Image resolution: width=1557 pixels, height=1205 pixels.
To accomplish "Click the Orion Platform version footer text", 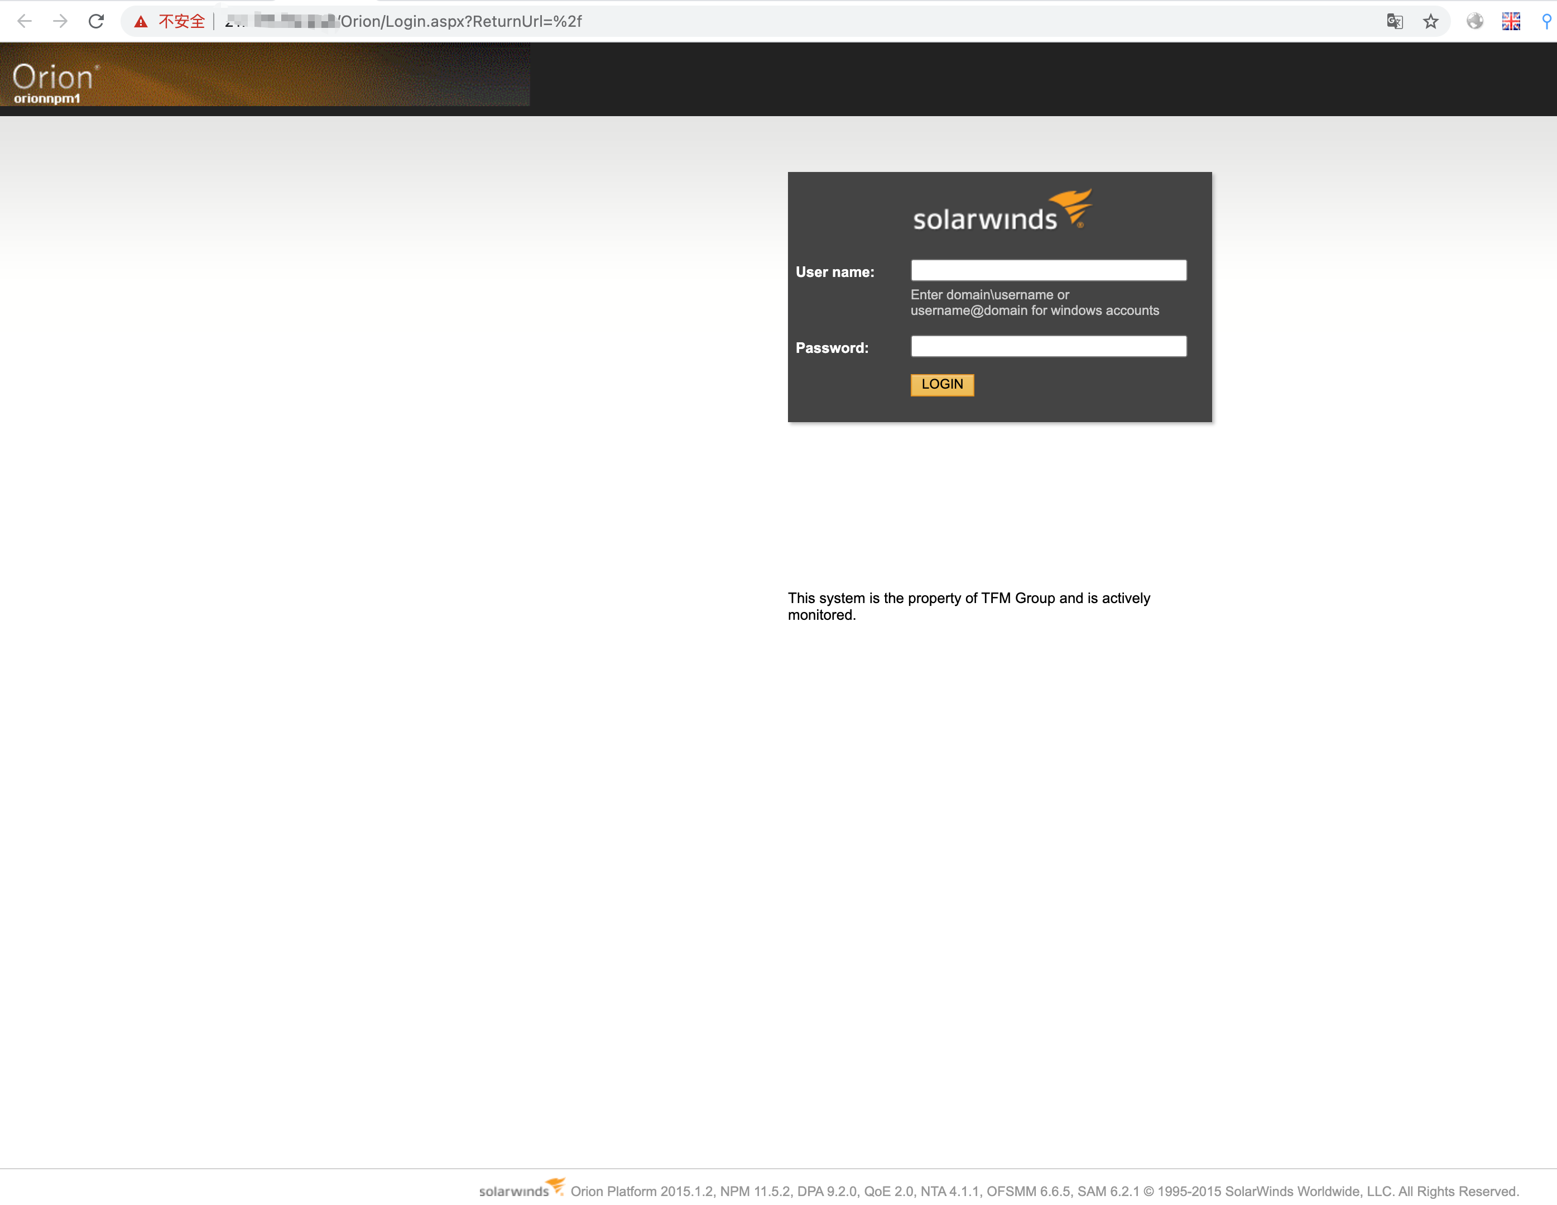I will coord(1045,1192).
